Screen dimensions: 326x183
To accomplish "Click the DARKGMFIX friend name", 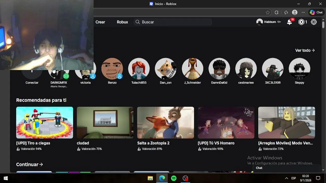I will point(59,83).
